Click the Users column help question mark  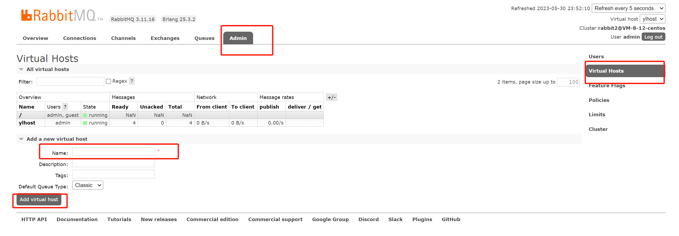point(65,107)
